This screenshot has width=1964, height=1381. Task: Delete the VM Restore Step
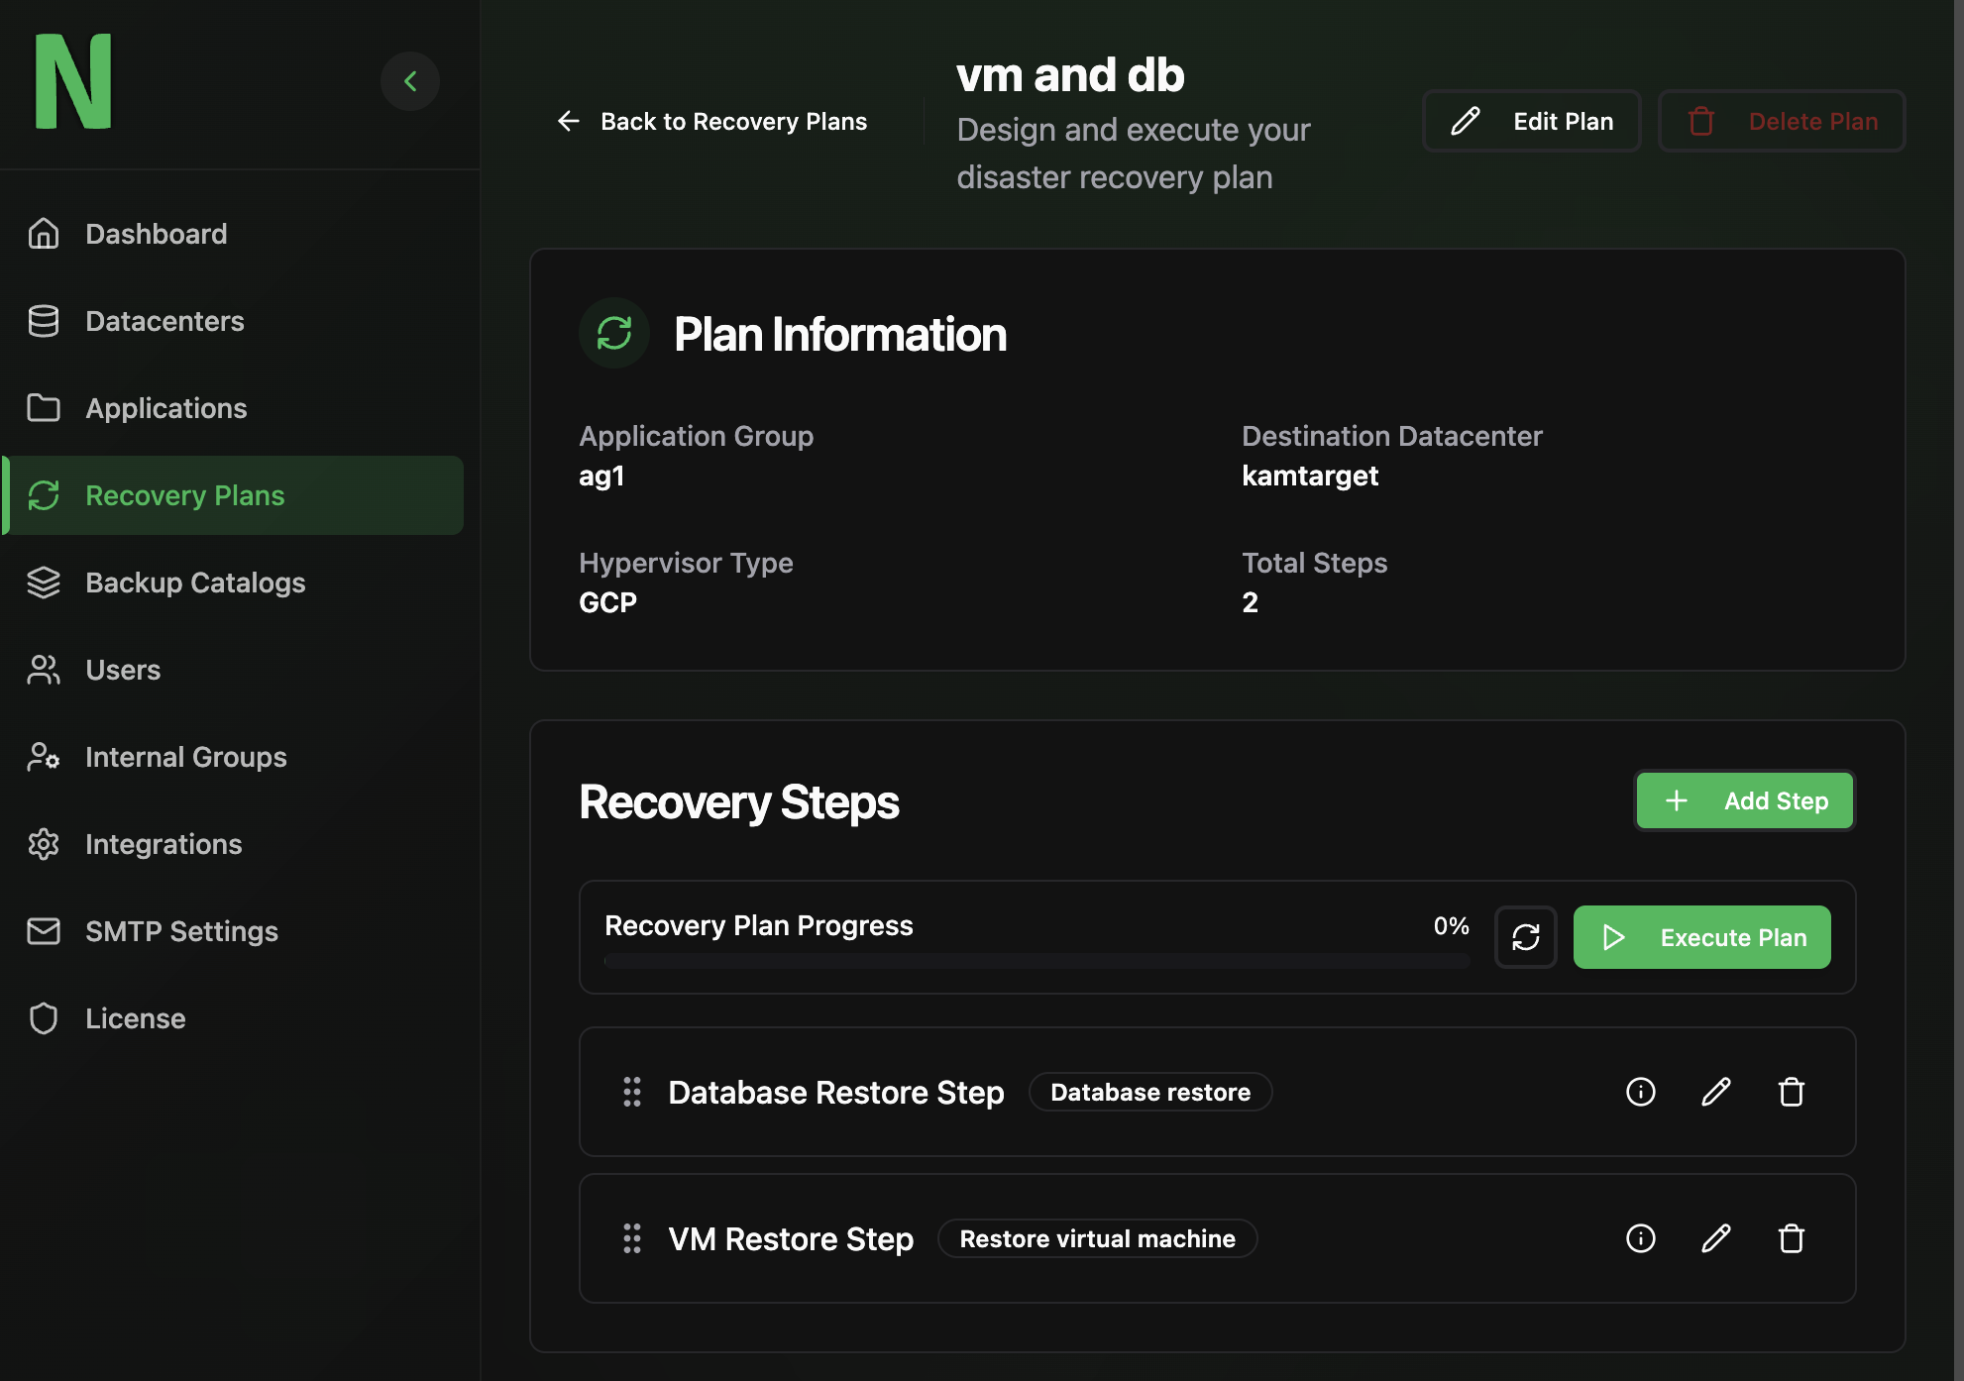click(1792, 1238)
